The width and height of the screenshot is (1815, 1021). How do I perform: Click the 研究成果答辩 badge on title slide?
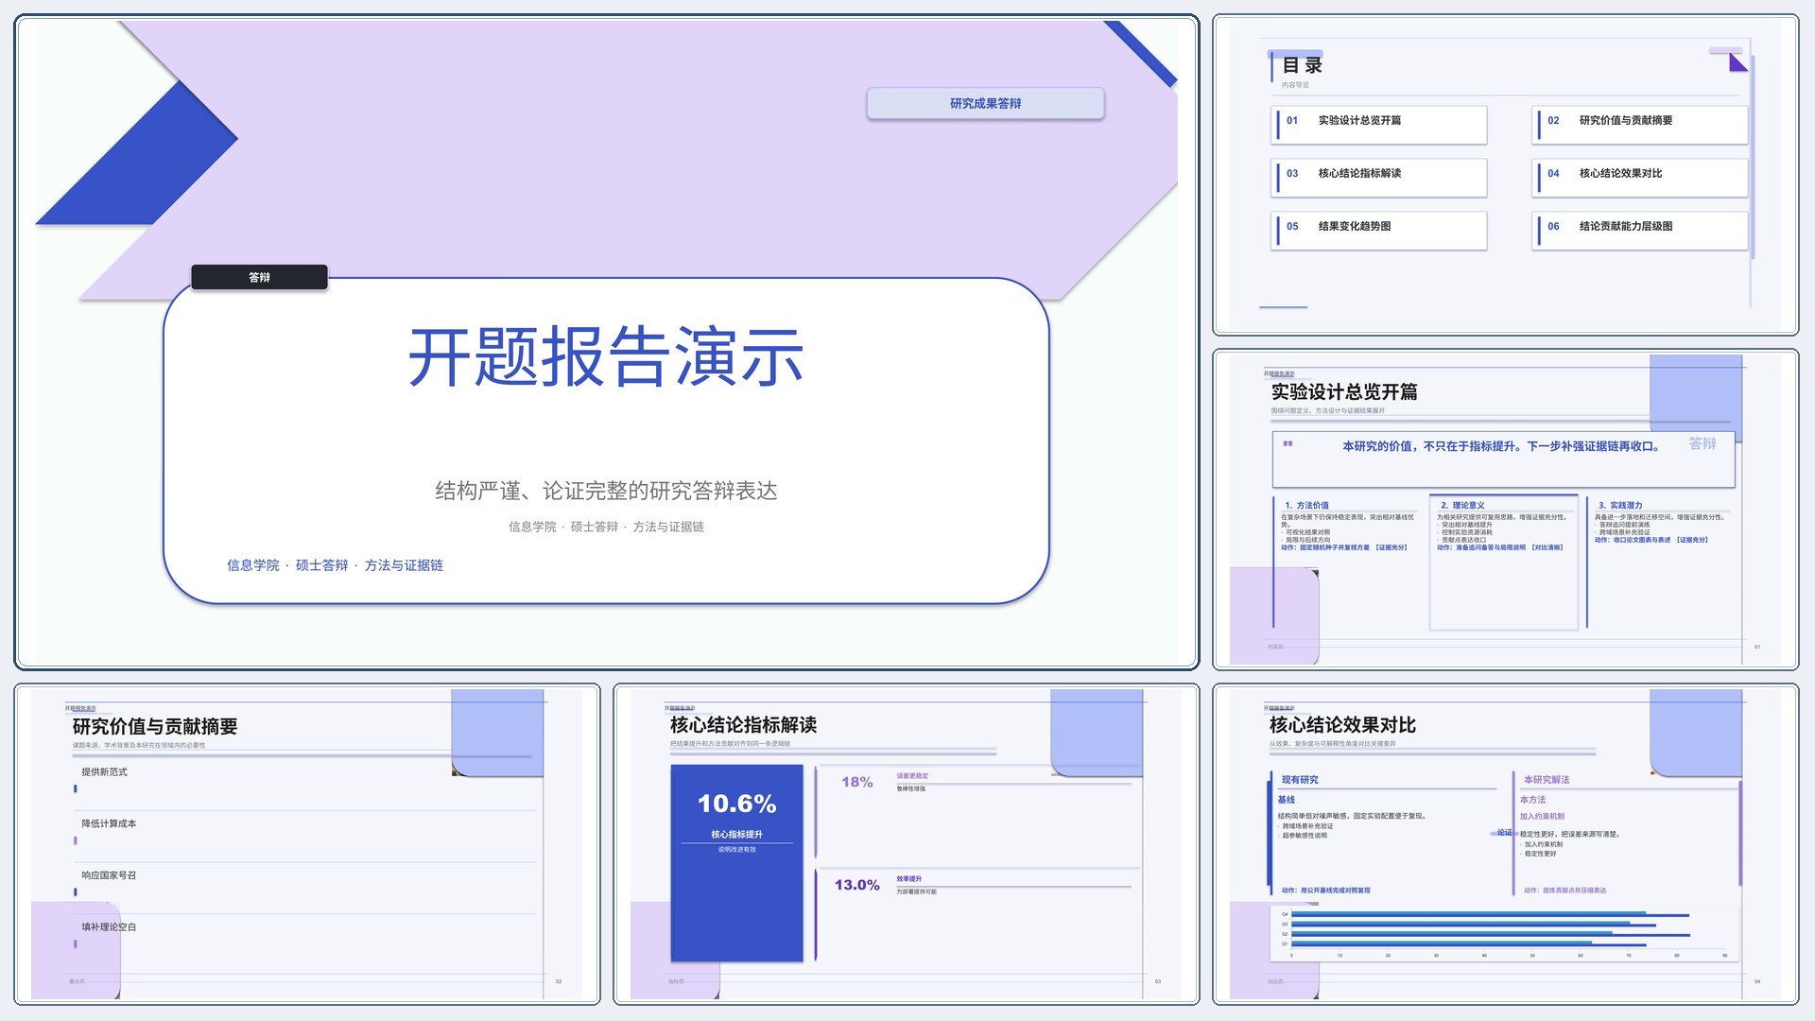(985, 104)
